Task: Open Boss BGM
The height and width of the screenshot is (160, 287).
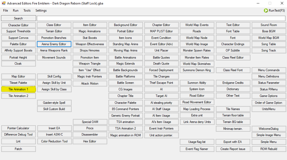Action: pos(269,31)
